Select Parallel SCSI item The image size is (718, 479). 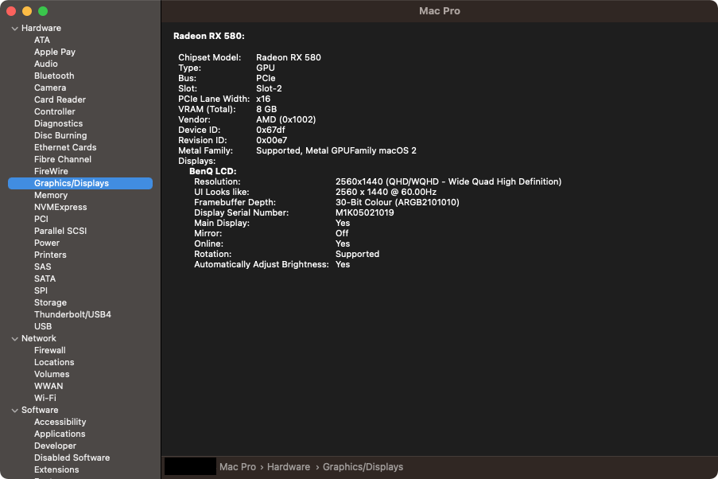[60, 231]
